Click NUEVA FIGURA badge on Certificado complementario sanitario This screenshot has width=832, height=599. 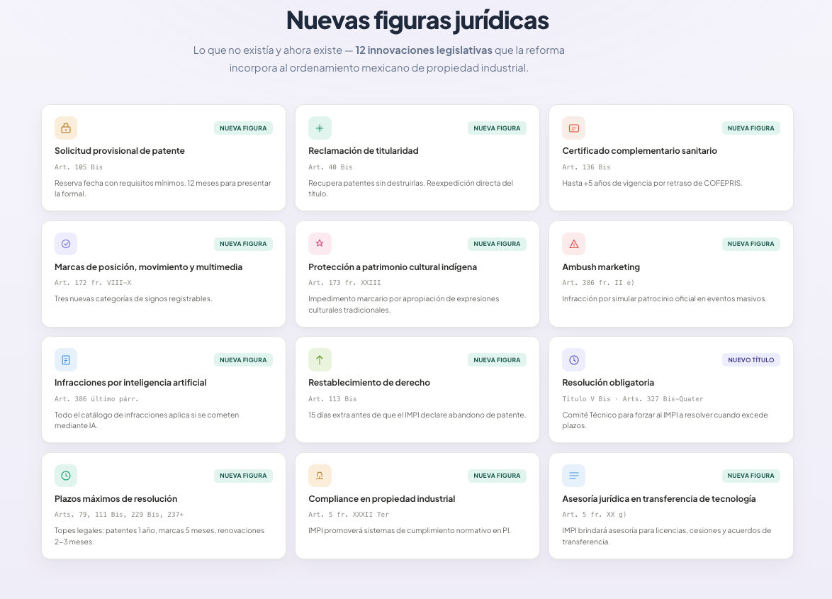coord(751,128)
